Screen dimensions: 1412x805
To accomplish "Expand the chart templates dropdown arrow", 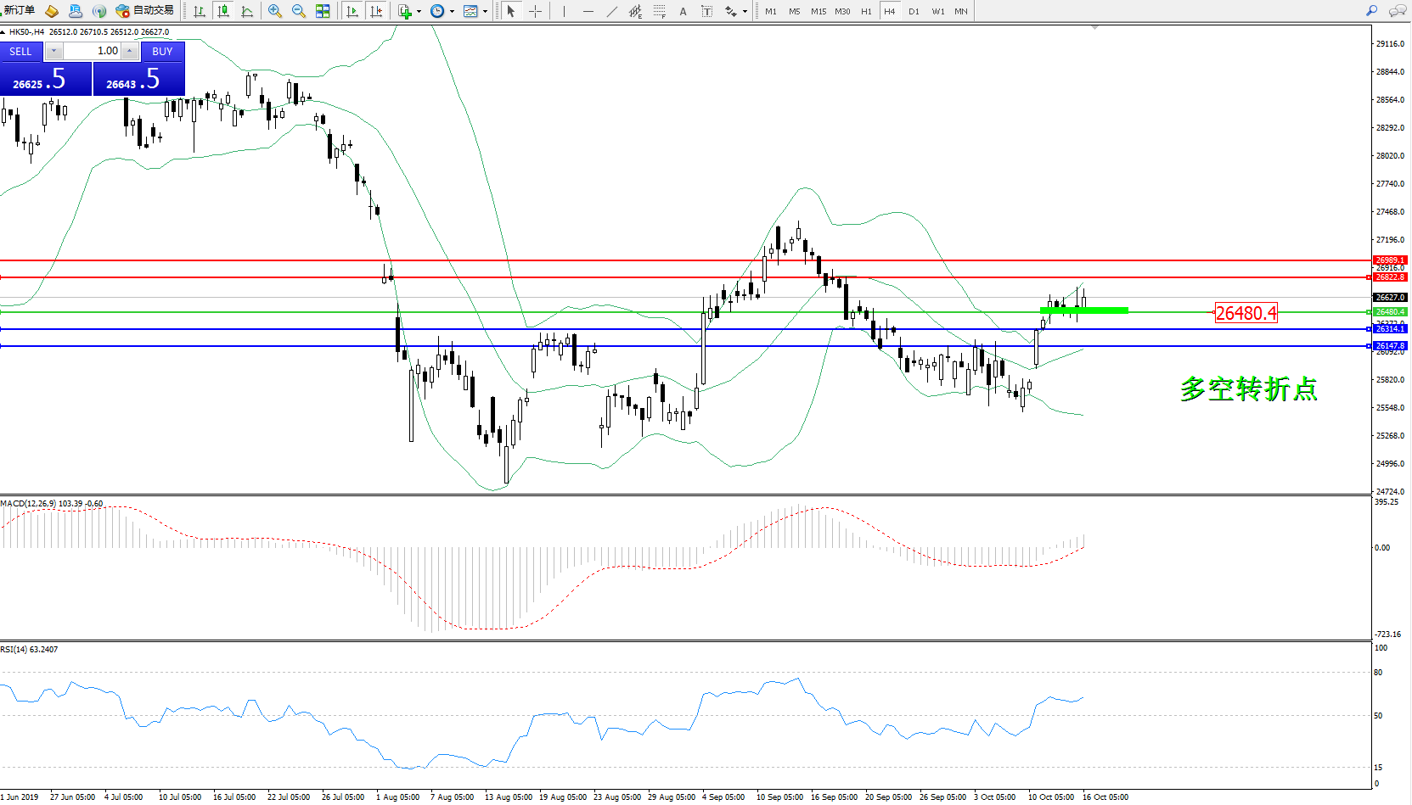I will coord(485,12).
